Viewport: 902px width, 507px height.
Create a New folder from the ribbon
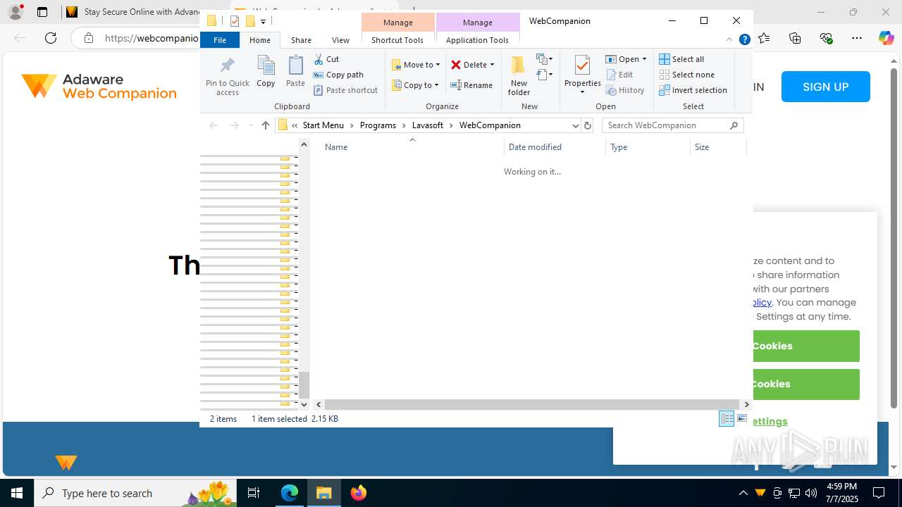[x=519, y=75]
